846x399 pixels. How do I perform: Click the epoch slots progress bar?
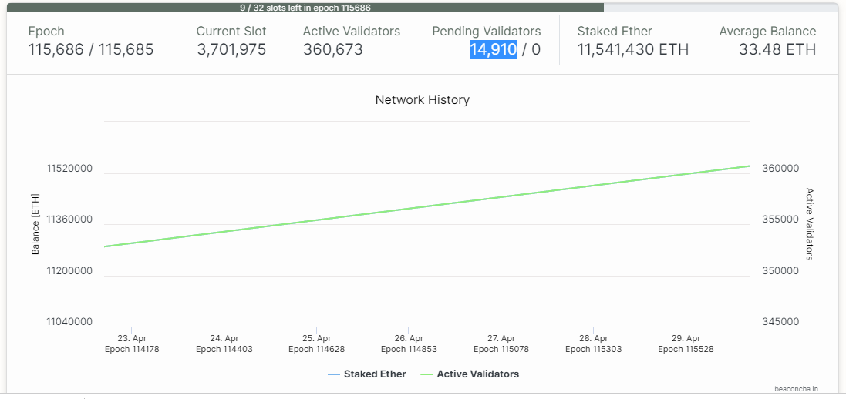pyautogui.click(x=423, y=8)
